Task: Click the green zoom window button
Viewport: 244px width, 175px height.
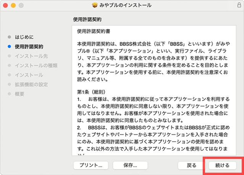Action: 21,6
